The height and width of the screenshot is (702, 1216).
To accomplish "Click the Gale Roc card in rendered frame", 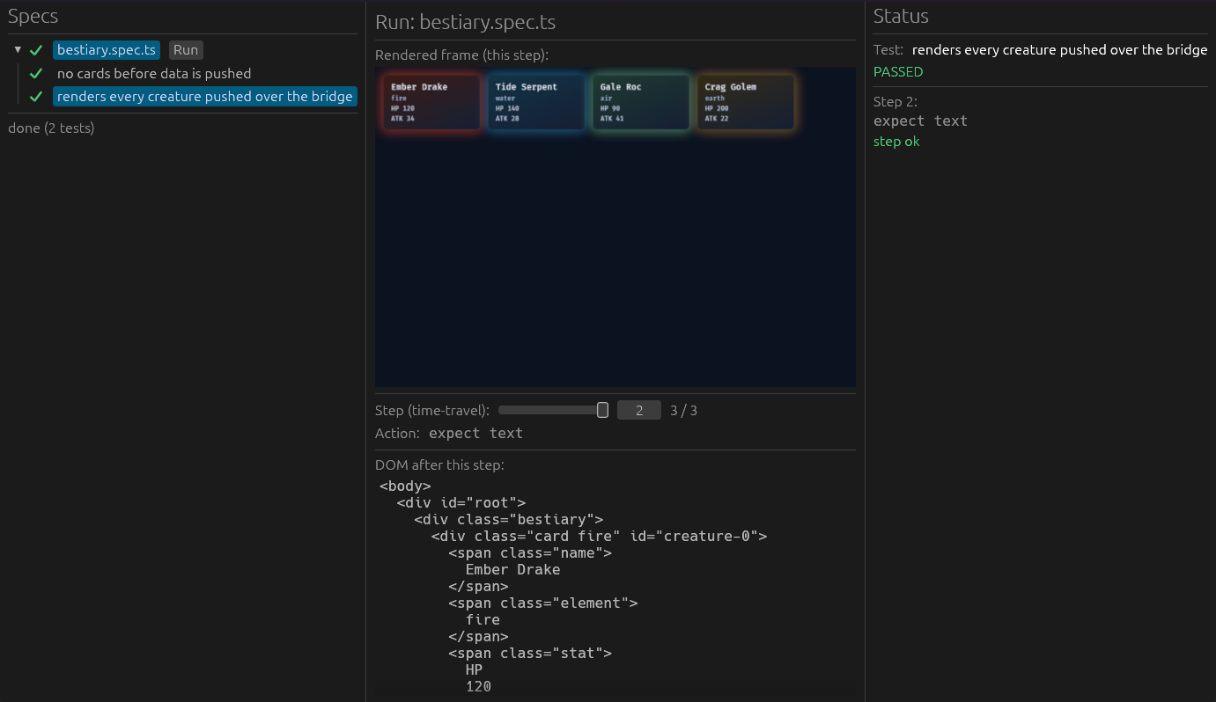I will pos(640,103).
